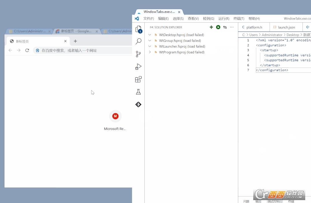Click the green plus icon in Solution Explorer

211,27
